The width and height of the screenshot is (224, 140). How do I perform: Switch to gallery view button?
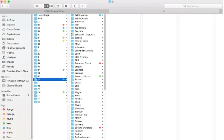51,6
